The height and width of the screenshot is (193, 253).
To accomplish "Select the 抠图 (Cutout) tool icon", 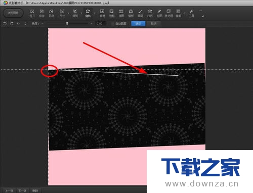I will [x=159, y=13].
